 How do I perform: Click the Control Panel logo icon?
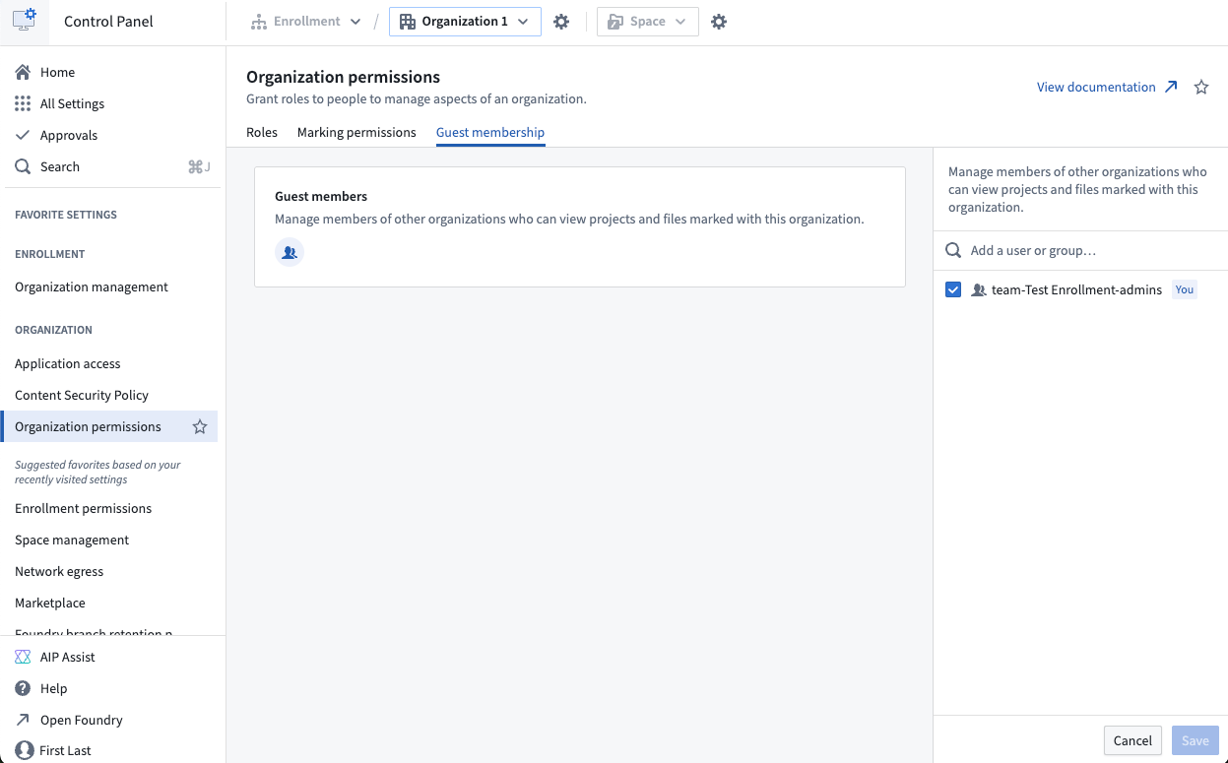[x=25, y=21]
